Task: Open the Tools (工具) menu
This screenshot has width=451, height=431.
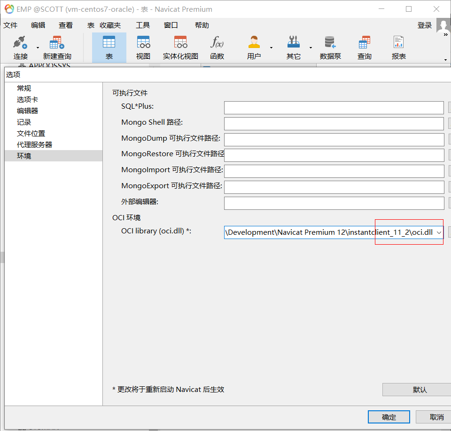Action: tap(143, 25)
